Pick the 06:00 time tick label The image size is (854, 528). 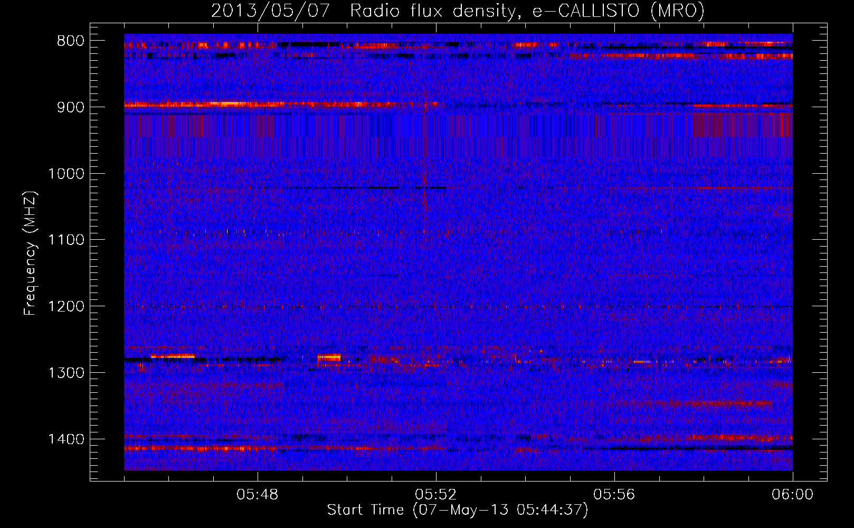[x=793, y=495]
